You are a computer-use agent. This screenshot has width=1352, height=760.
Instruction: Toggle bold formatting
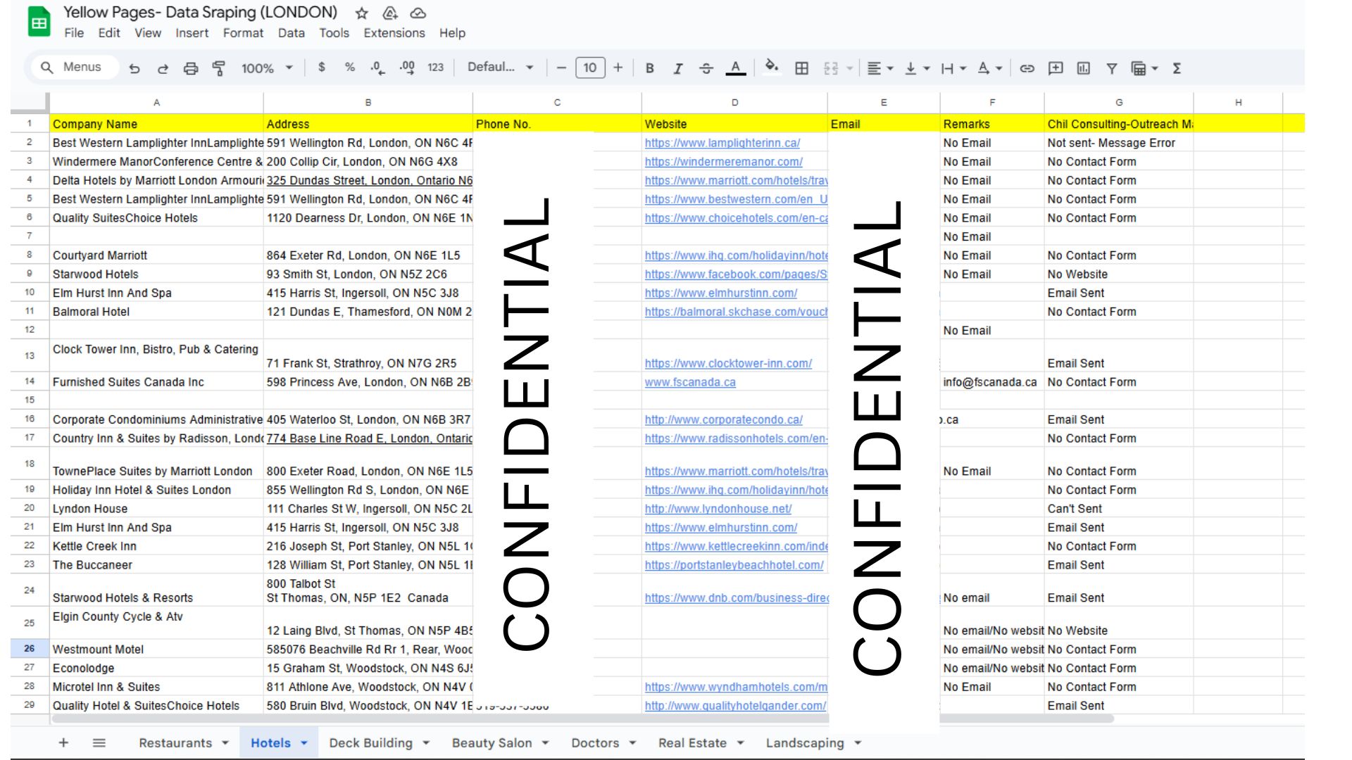coord(649,68)
